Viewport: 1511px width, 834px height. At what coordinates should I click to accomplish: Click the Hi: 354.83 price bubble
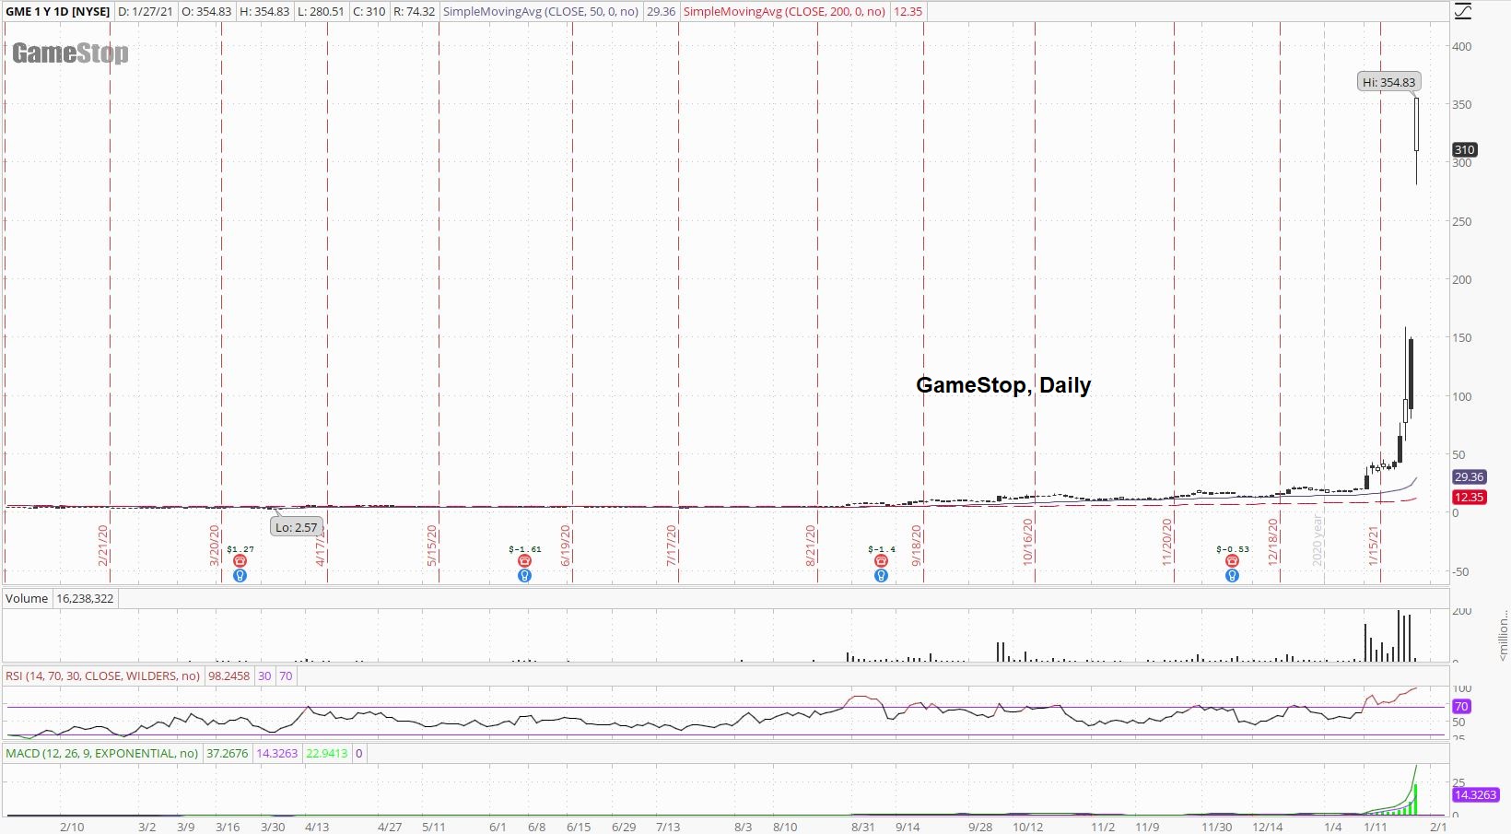pos(1389,82)
